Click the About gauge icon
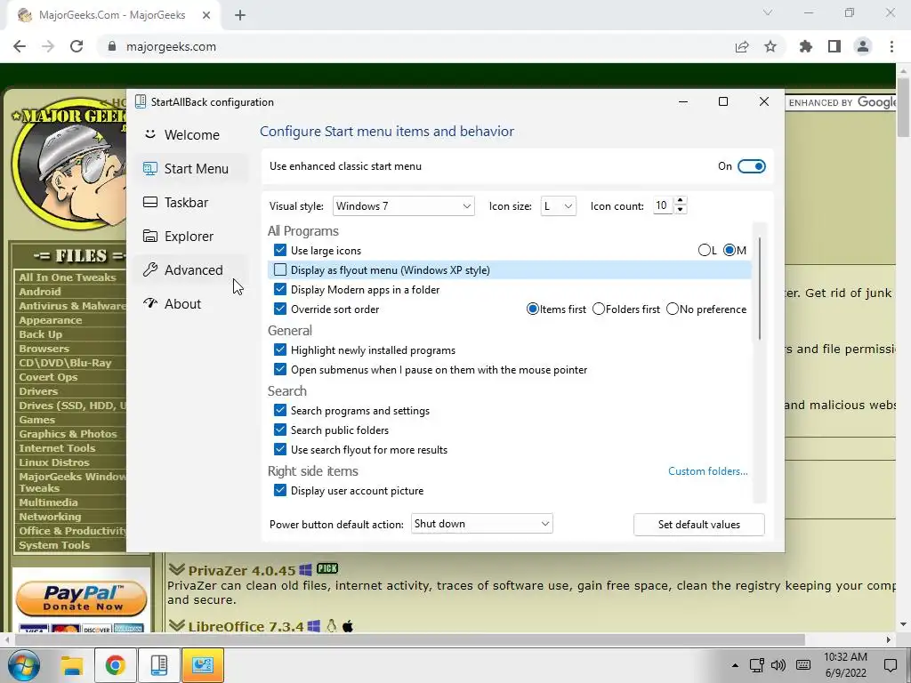 [150, 303]
